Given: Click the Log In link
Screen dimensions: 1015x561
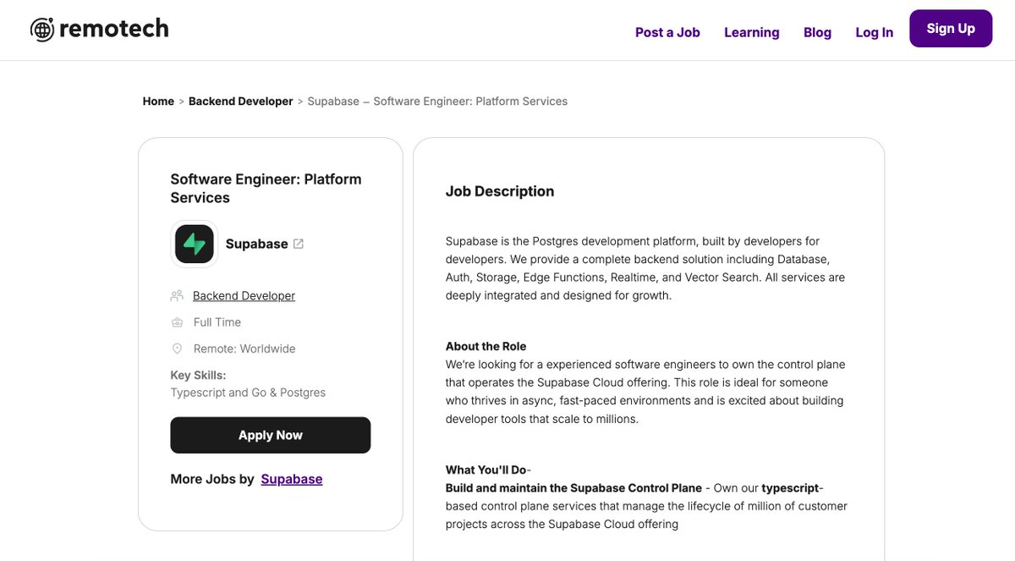Looking at the screenshot, I should (x=874, y=32).
